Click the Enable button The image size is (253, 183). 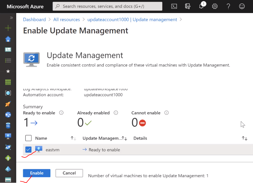37,173
